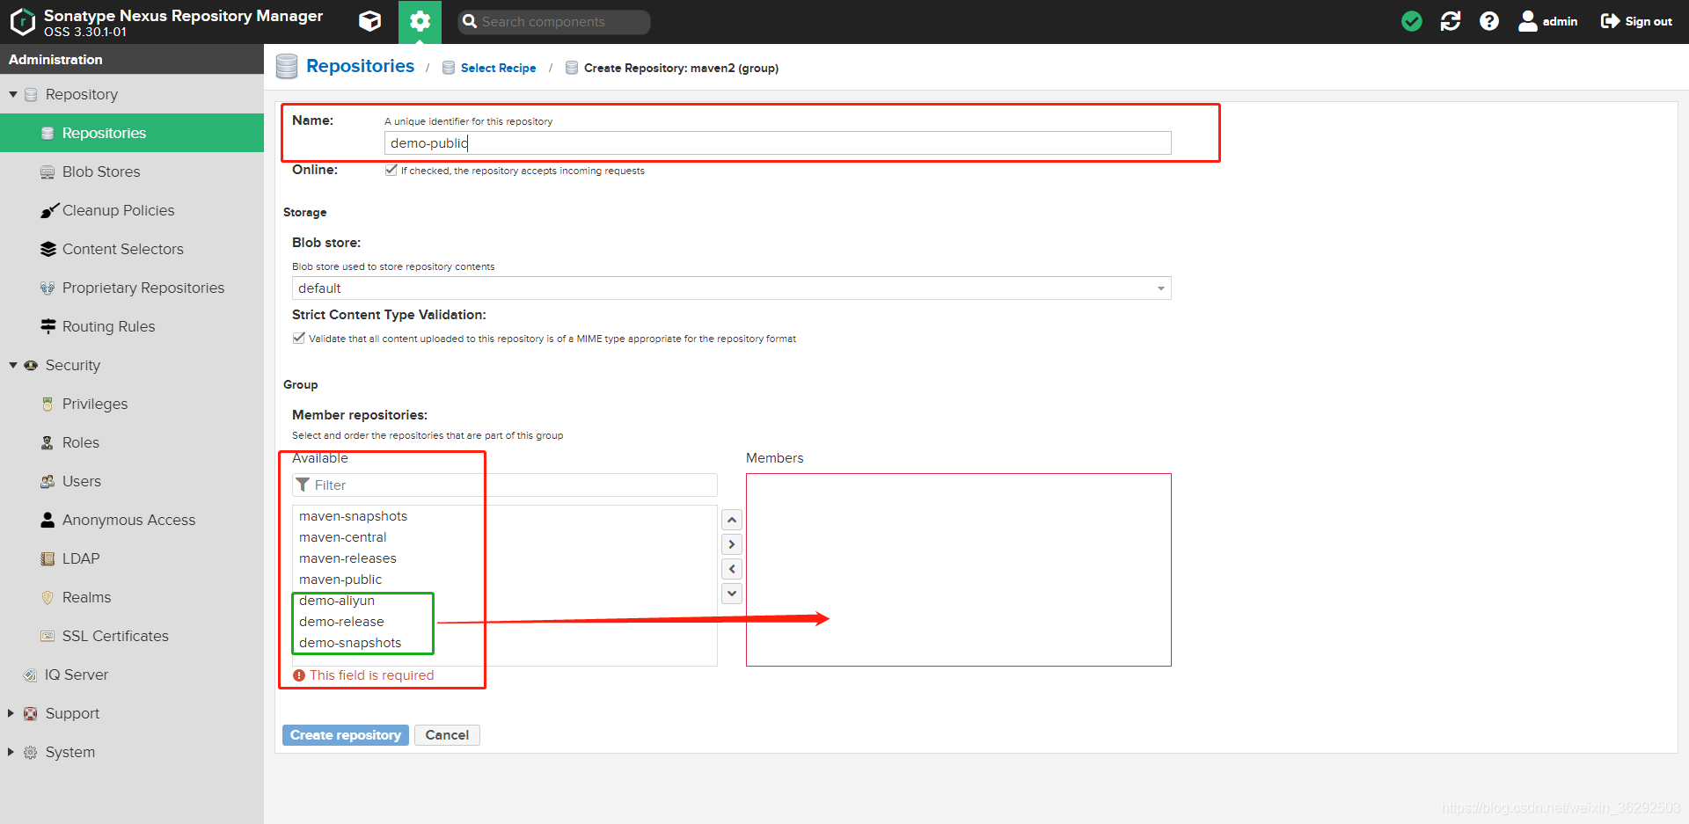Click the move up arrow button
Viewport: 1689px width, 824px height.
point(732,520)
